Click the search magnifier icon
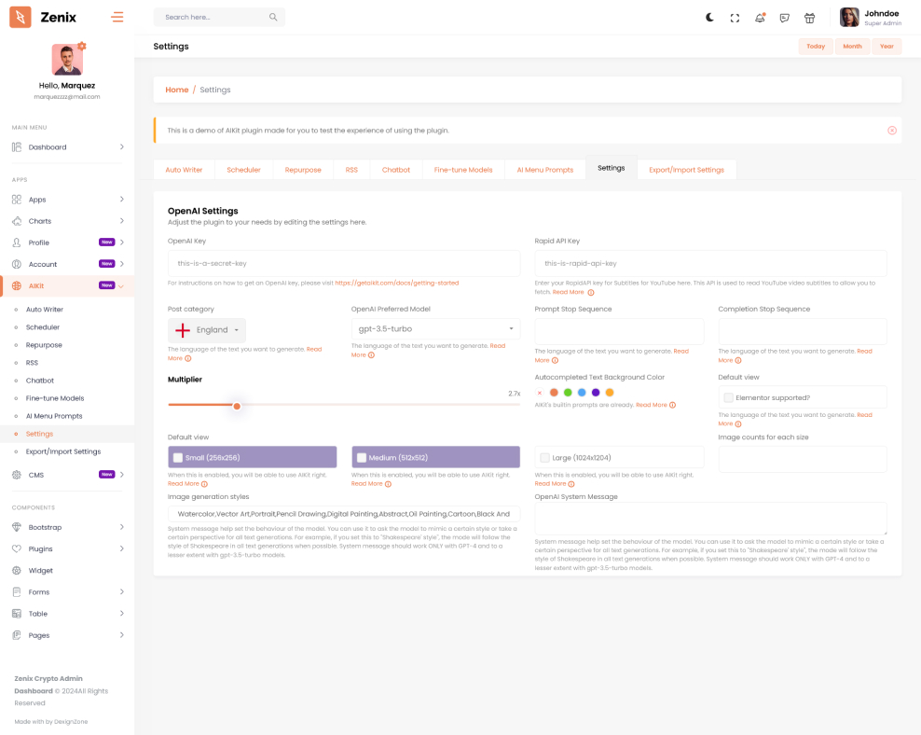The width and height of the screenshot is (921, 735). pyautogui.click(x=272, y=17)
